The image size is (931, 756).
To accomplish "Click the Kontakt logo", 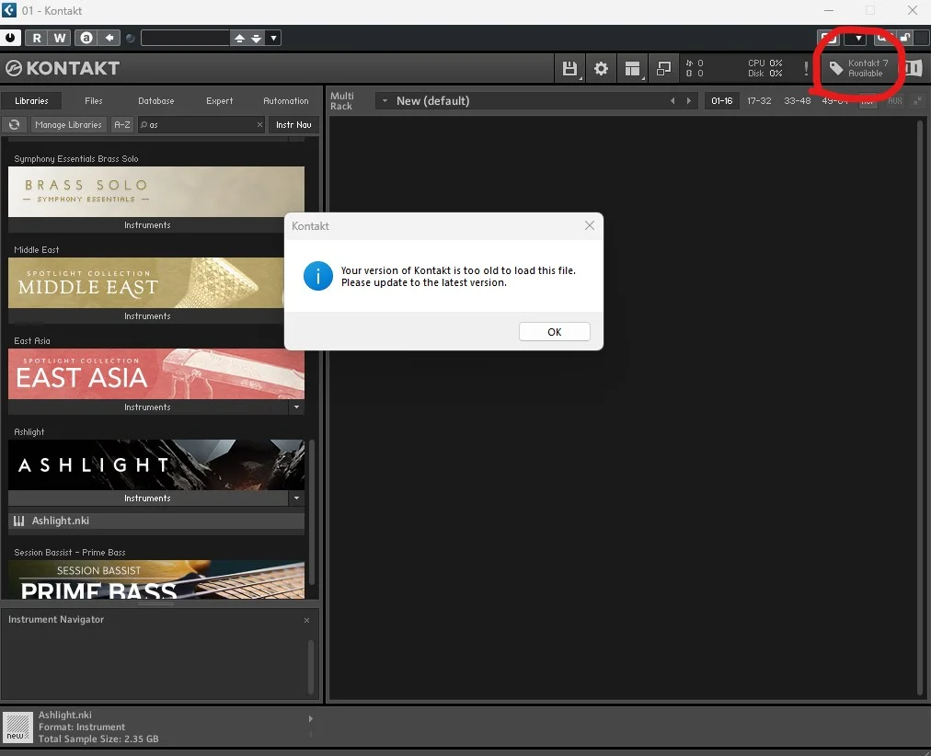I will pos(63,68).
